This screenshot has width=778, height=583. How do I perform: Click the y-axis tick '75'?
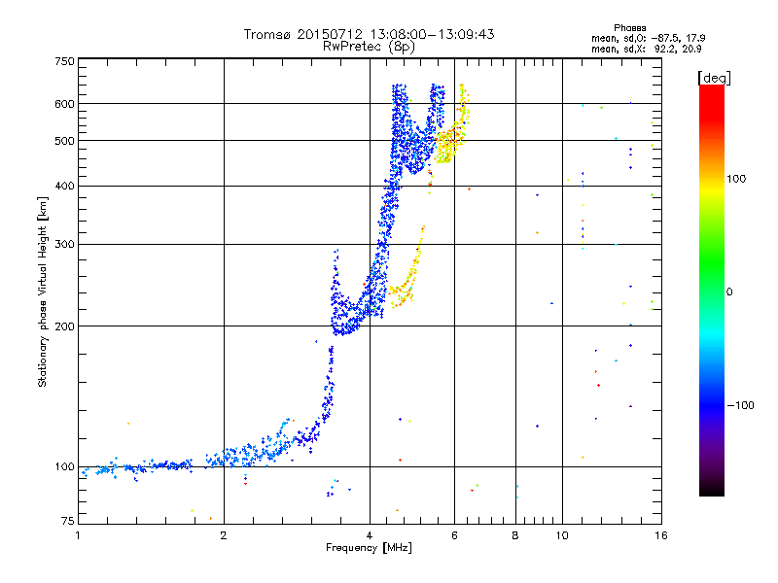[x=68, y=521]
